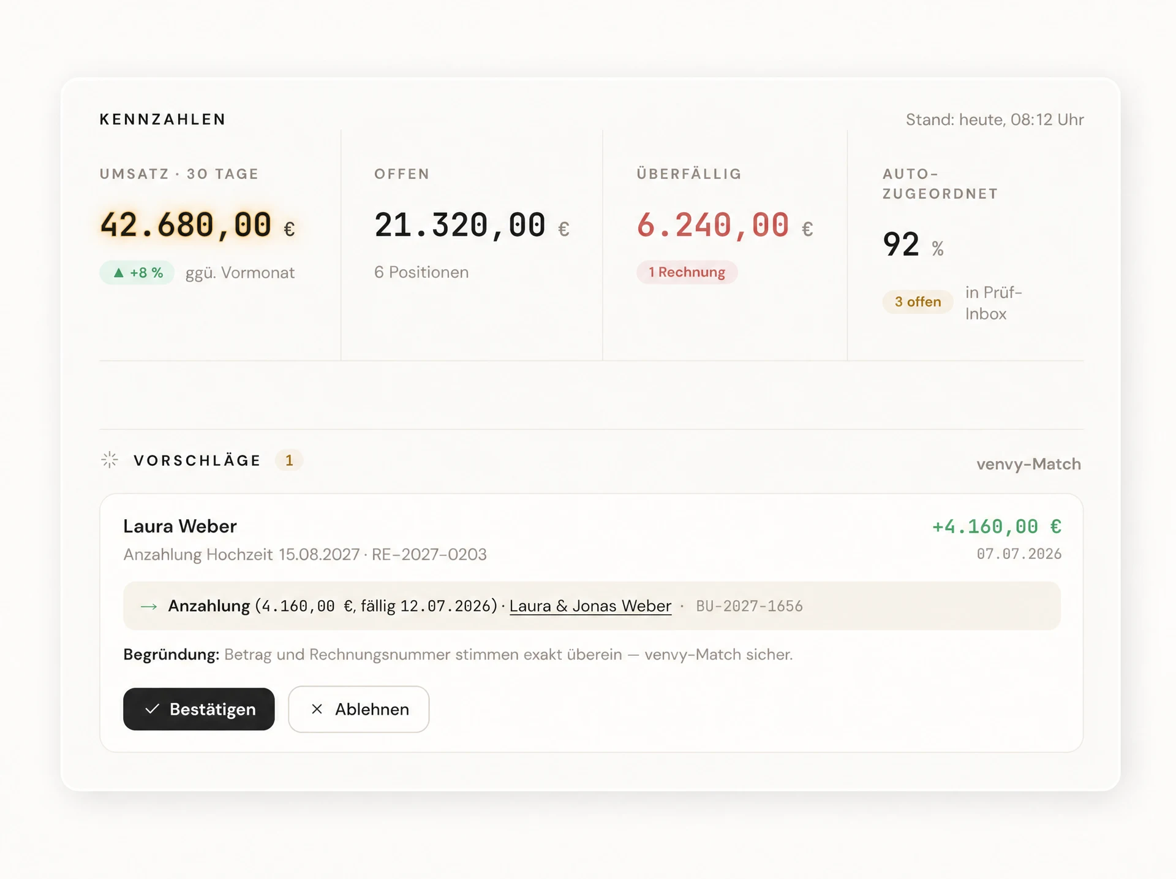Click the 3 offen badge
The height and width of the screenshot is (879, 1176).
[x=918, y=302]
